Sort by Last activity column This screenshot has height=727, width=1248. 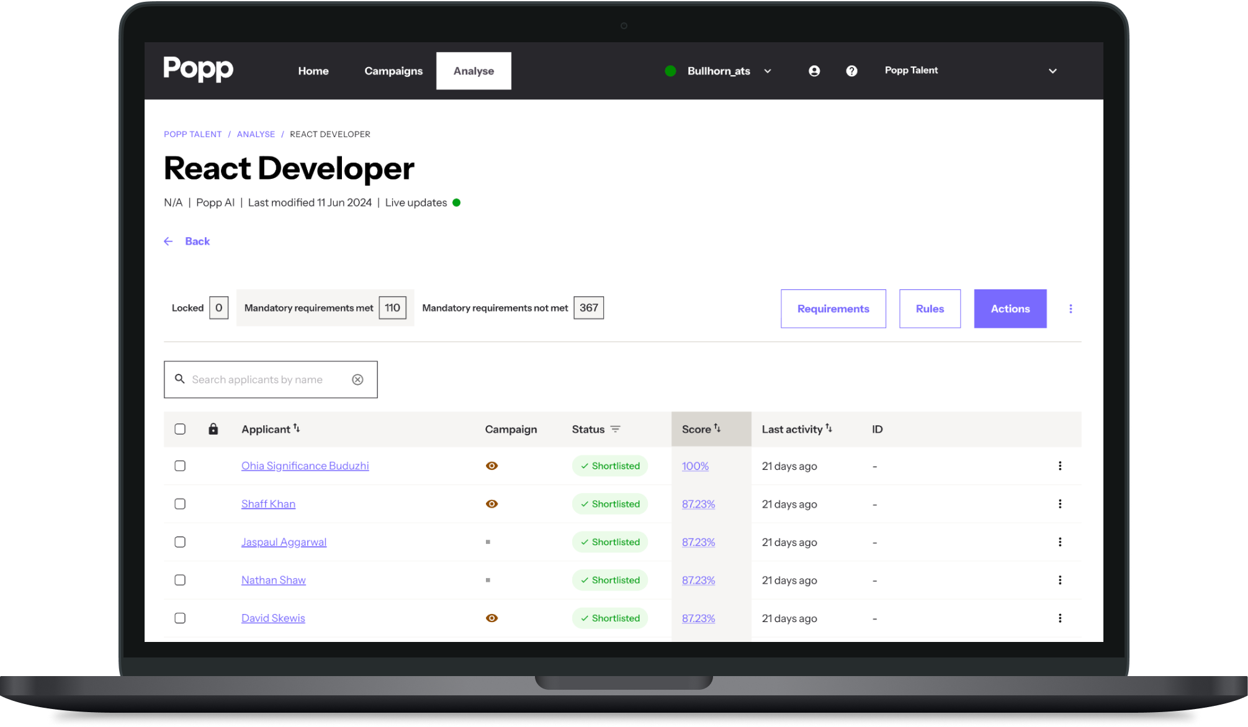click(828, 428)
